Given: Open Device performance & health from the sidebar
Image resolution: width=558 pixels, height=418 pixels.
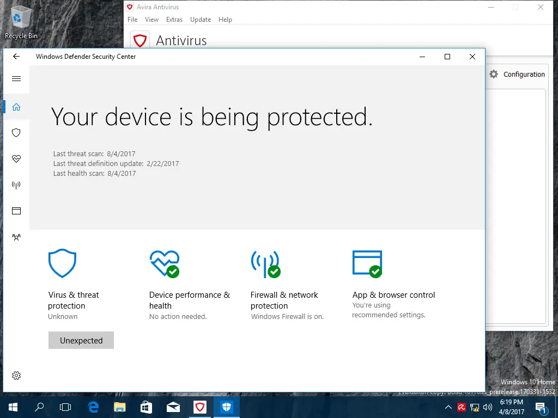Looking at the screenshot, I should [x=16, y=159].
